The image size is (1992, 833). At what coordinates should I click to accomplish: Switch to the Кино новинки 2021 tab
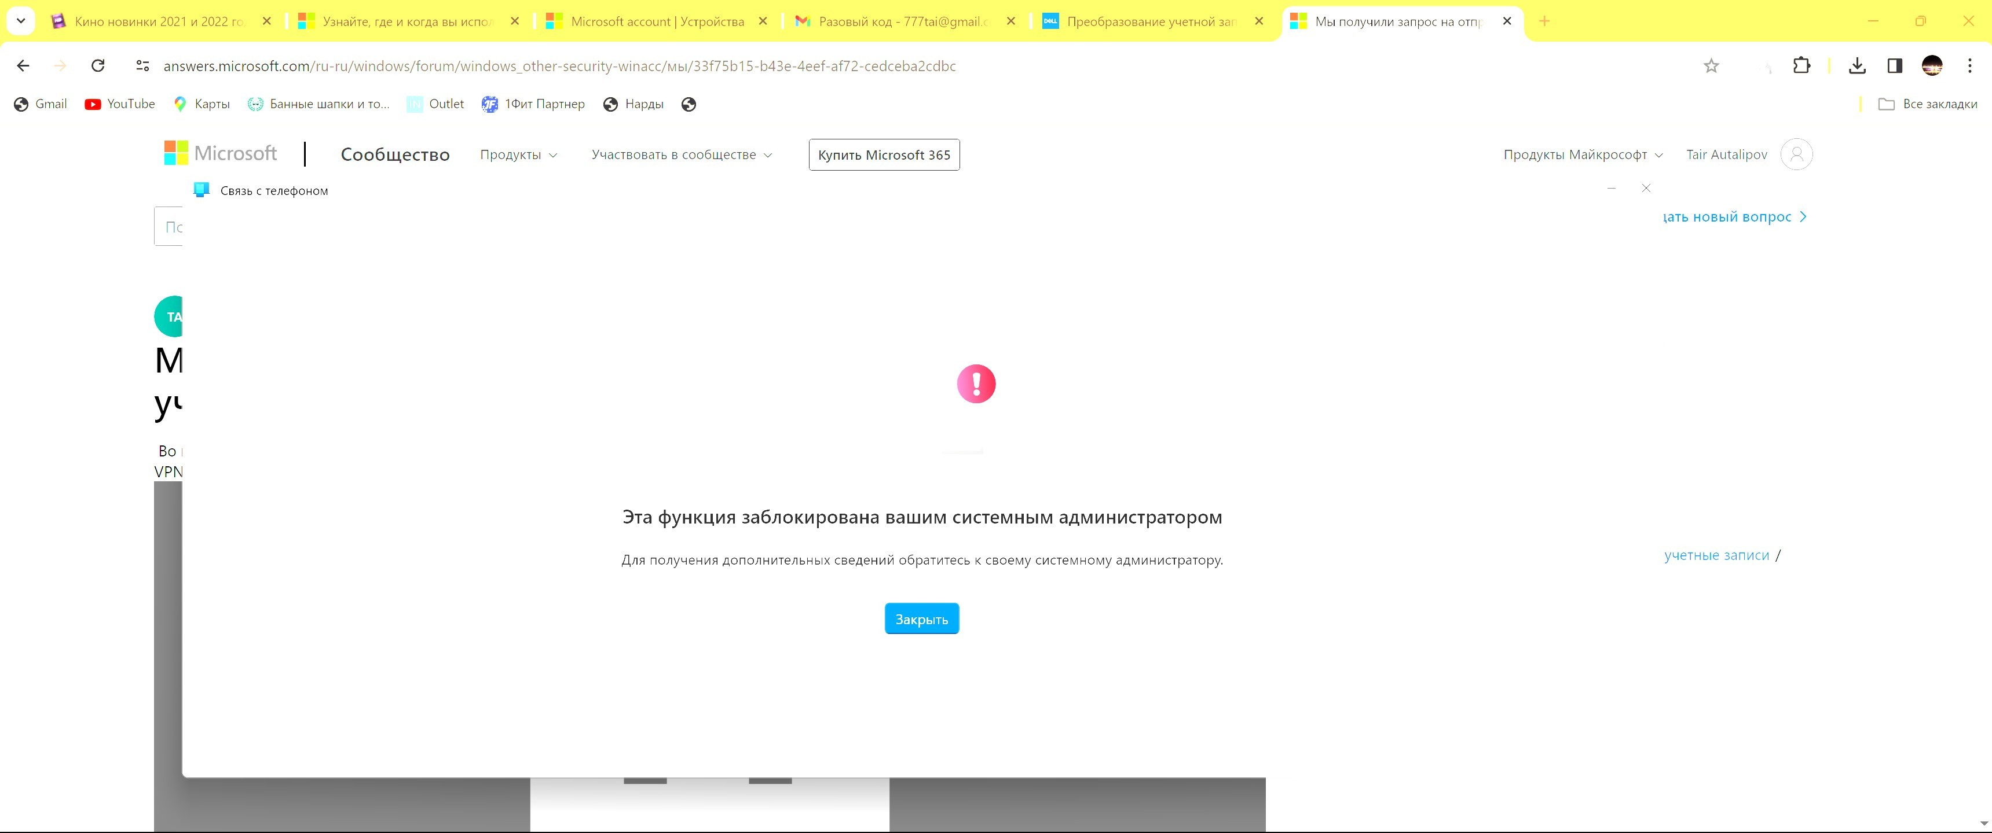159,21
